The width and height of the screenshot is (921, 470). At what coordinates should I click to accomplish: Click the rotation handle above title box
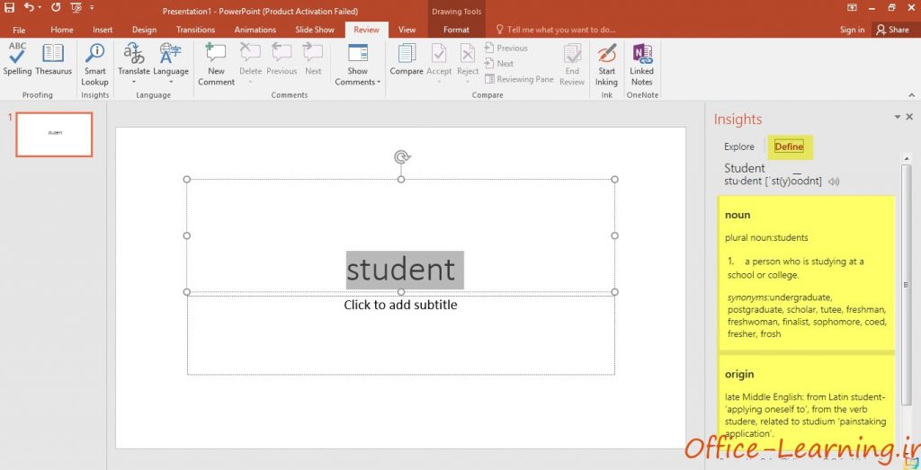point(402,157)
